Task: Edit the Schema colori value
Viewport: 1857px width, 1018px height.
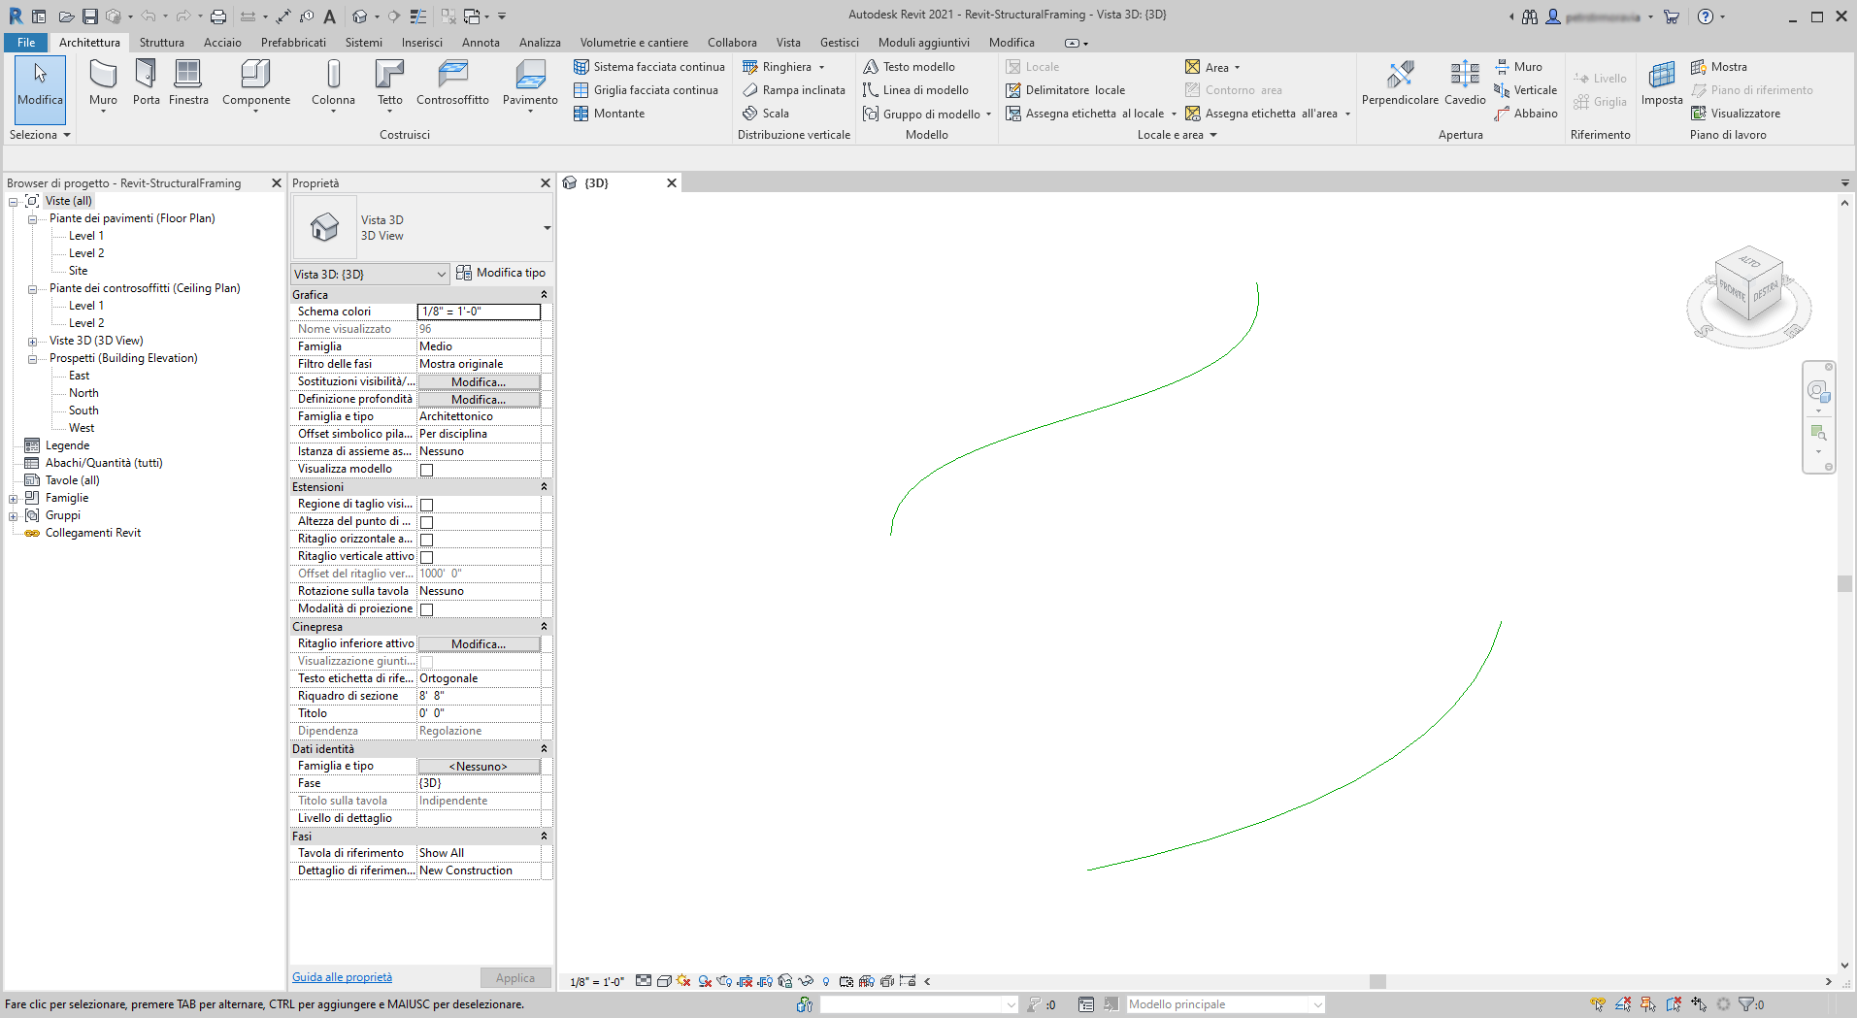Action: [x=478, y=312]
